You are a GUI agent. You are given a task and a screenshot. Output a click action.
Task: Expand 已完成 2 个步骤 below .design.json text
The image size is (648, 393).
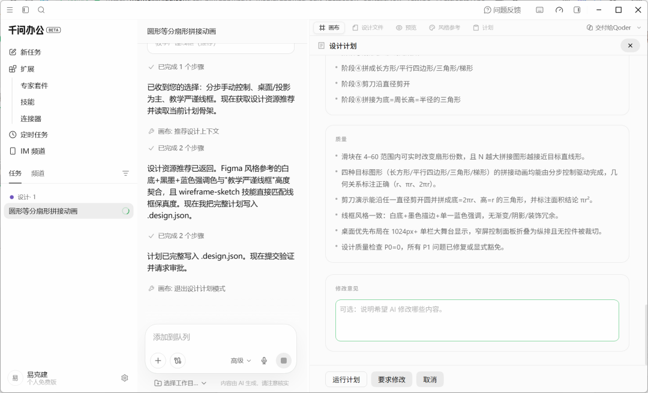pyautogui.click(x=176, y=236)
